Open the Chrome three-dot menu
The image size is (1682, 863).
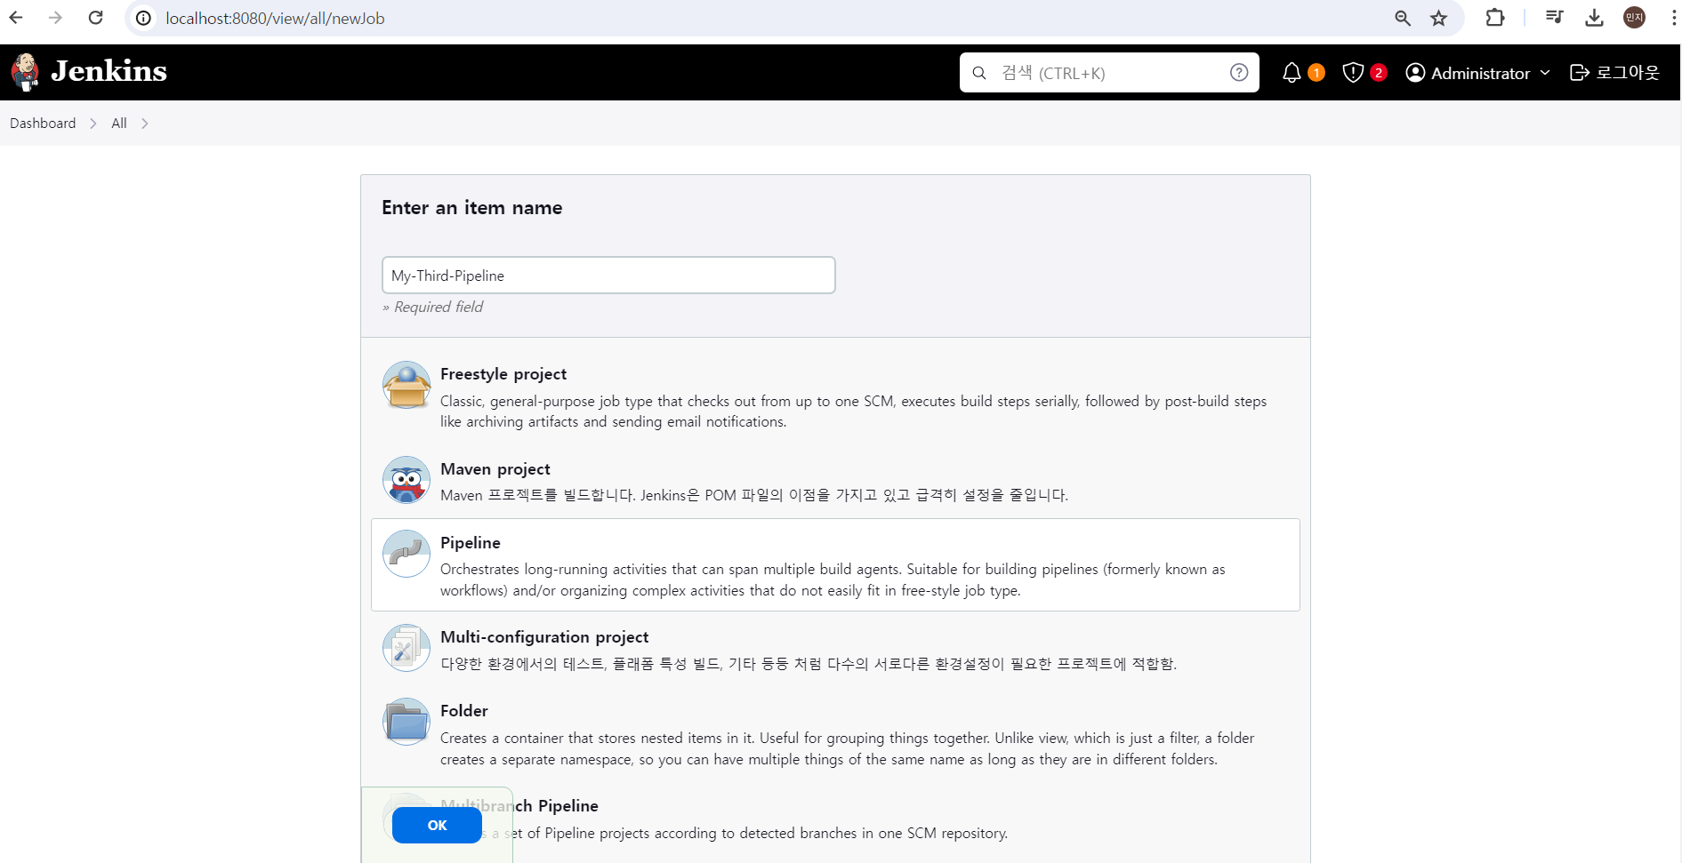pos(1673,18)
